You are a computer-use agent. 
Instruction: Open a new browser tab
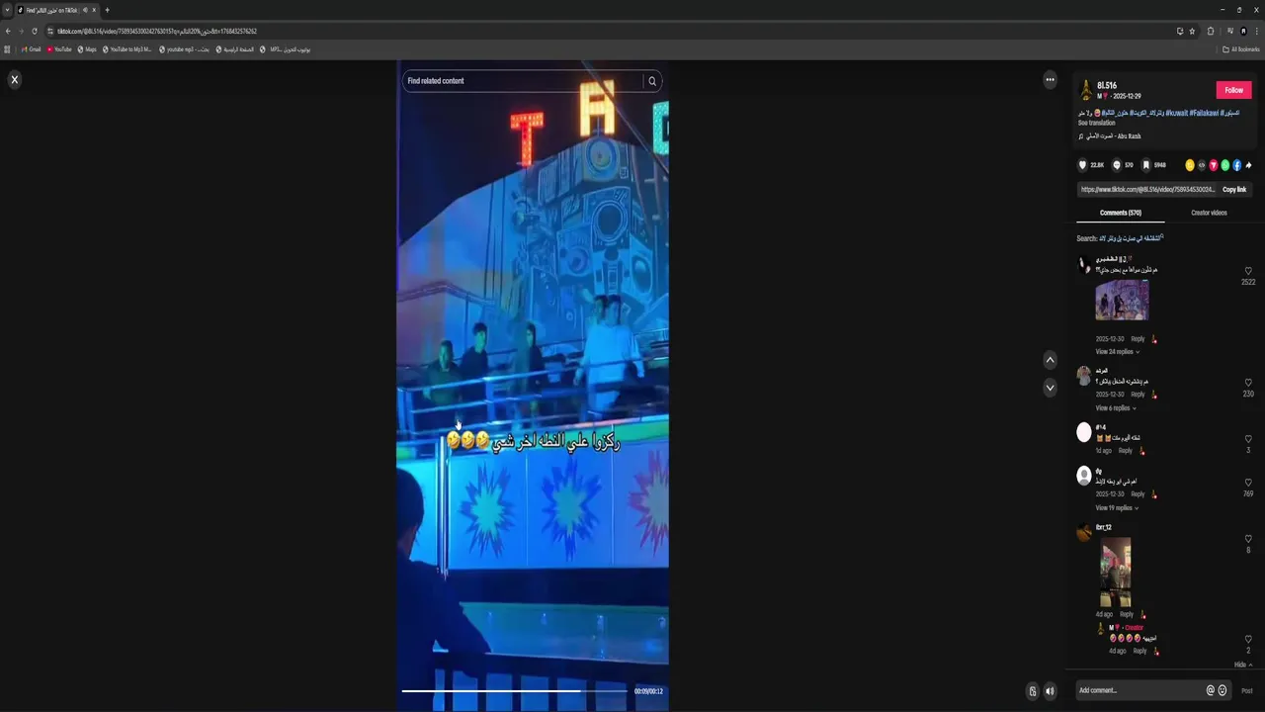(x=107, y=10)
